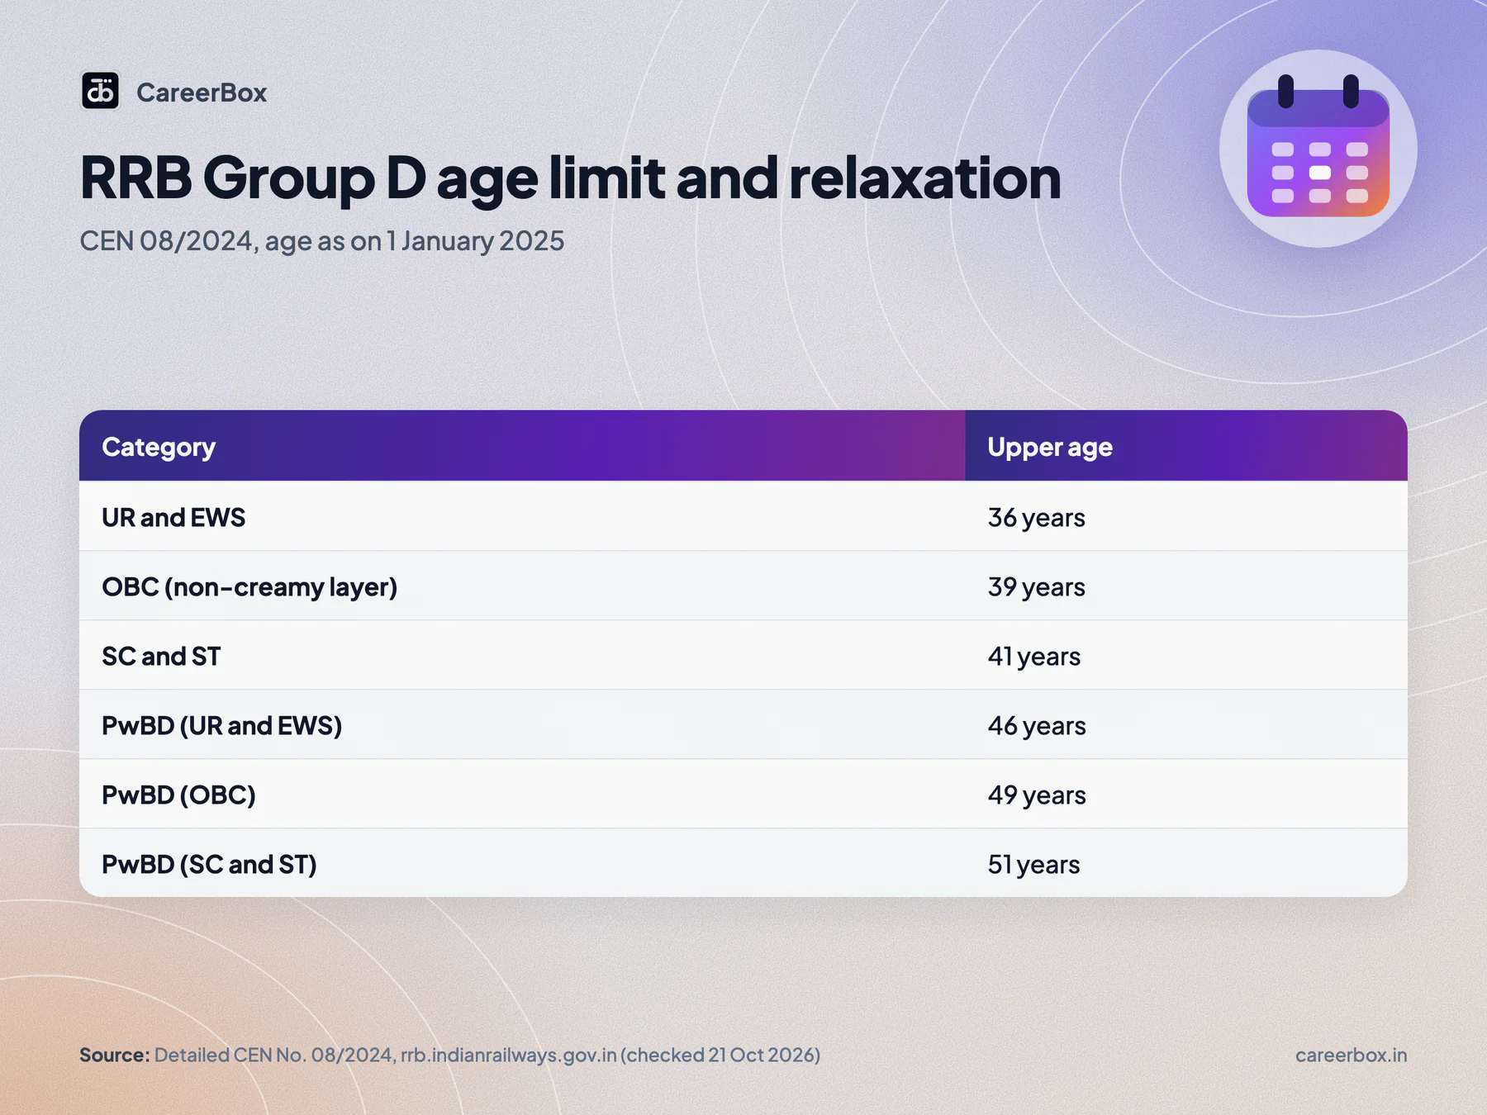Click the Upper age column header

click(1186, 446)
